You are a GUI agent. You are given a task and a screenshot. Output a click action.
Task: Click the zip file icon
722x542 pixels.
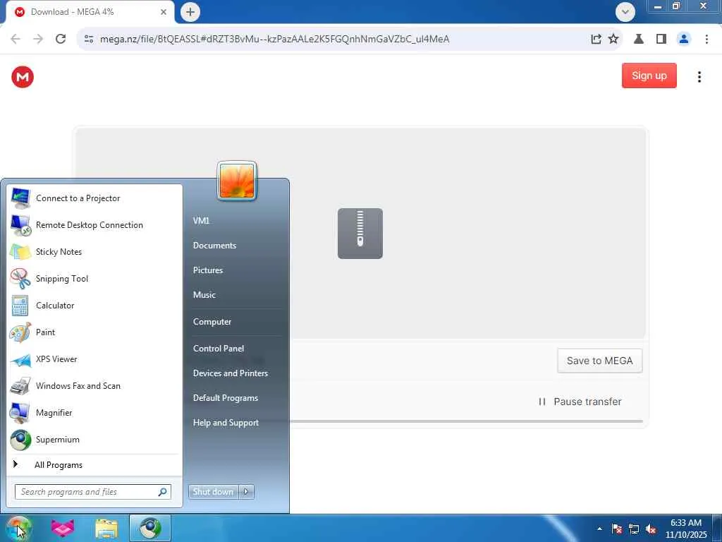(x=360, y=233)
